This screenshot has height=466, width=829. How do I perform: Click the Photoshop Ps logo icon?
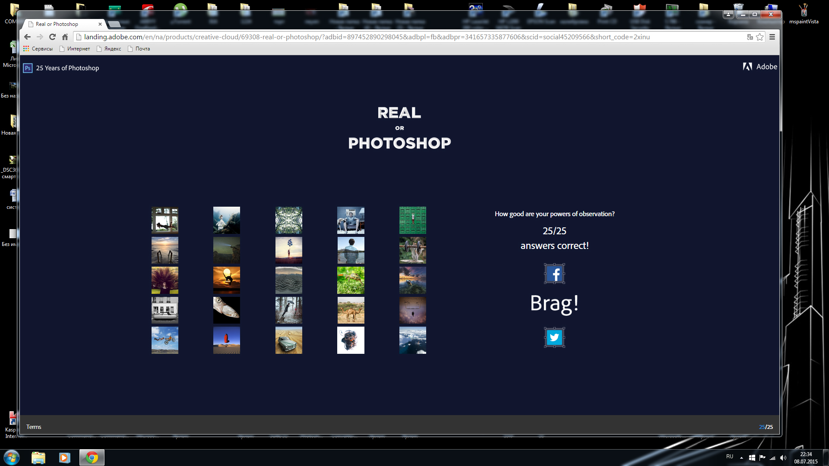pyautogui.click(x=28, y=68)
